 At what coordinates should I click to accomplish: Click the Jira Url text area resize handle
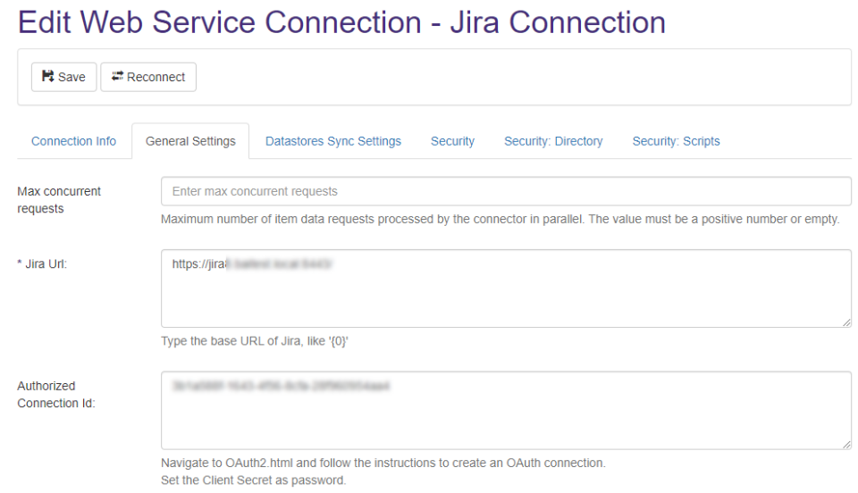[x=846, y=322]
